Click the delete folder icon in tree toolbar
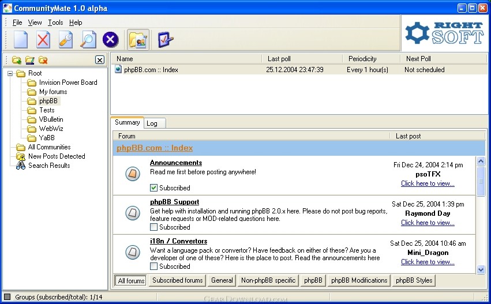This screenshot has height=304, width=491. point(43,60)
